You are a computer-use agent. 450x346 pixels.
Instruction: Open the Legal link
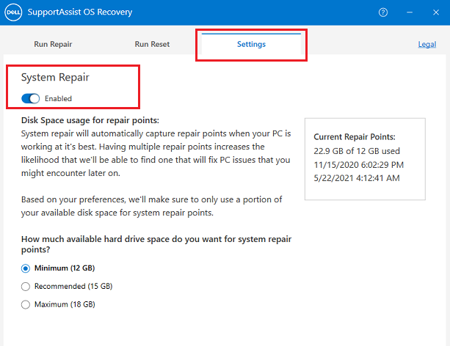click(427, 44)
